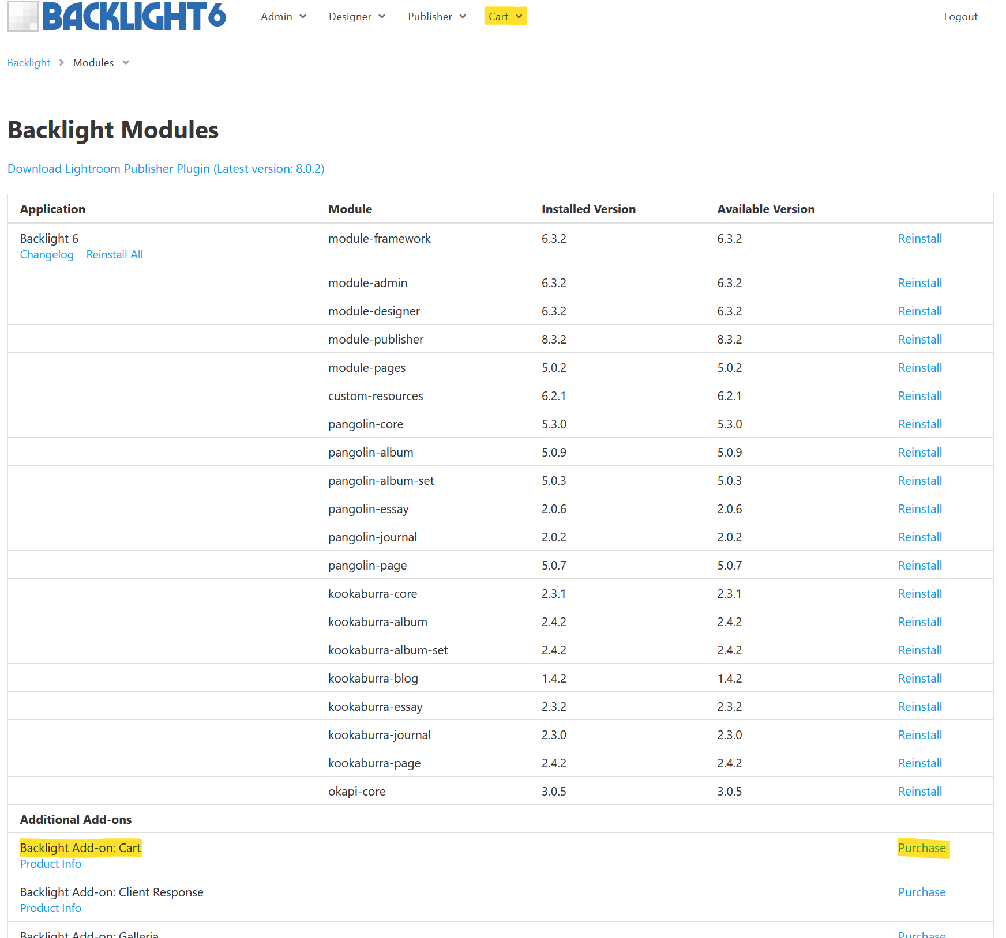Click the Admin menu chevron arrow
This screenshot has height=938, width=1006.
tap(303, 17)
